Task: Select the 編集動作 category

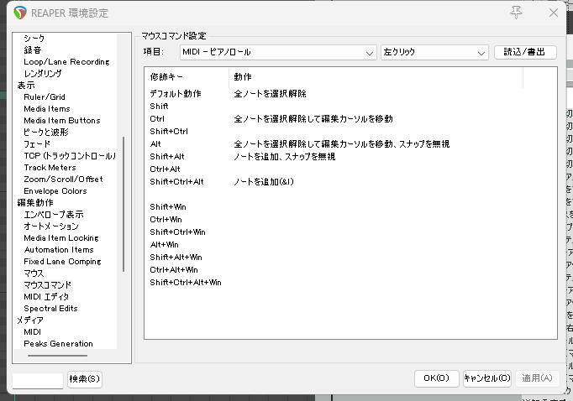Action: click(35, 202)
